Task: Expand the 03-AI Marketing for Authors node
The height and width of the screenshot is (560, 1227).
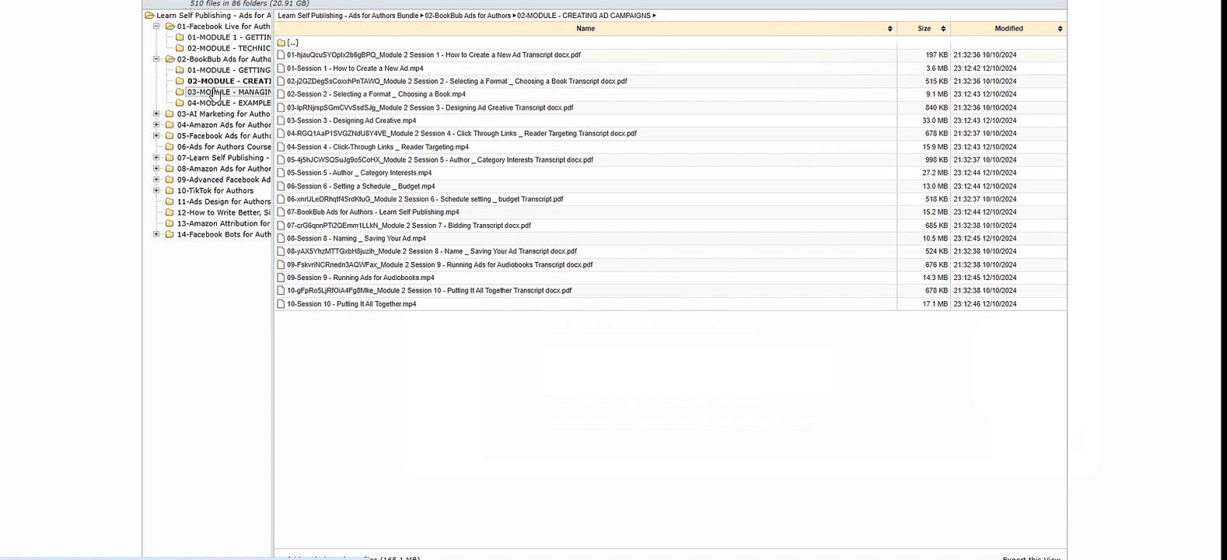Action: click(156, 114)
